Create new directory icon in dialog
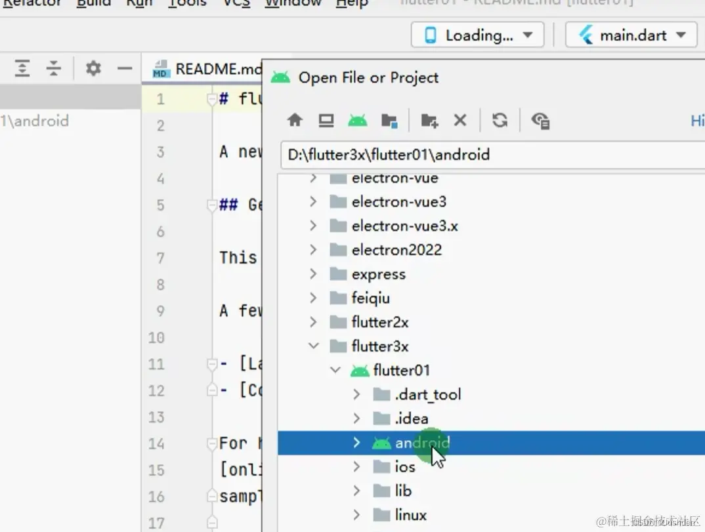The image size is (705, 532). tap(429, 121)
